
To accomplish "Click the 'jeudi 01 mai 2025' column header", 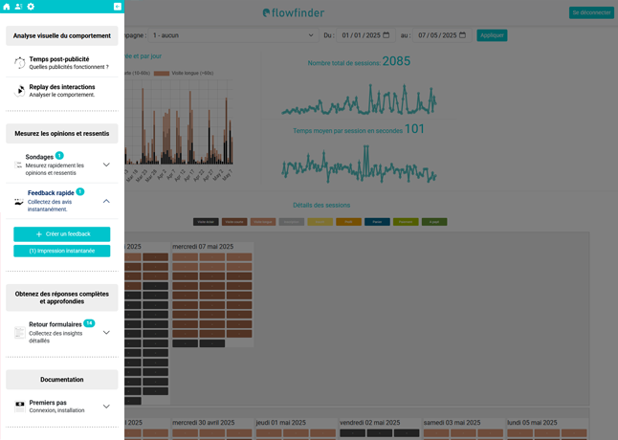I will (x=281, y=422).
